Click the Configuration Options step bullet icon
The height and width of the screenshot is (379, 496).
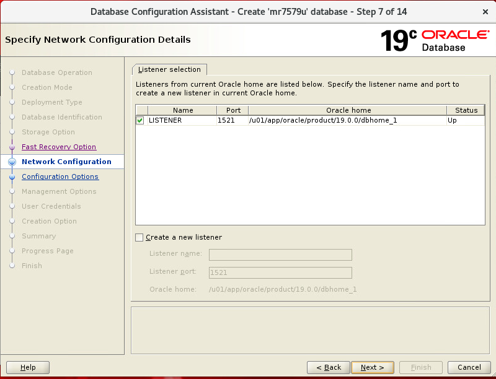tap(12, 177)
